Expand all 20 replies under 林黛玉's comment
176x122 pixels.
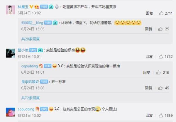click(x=31, y=39)
